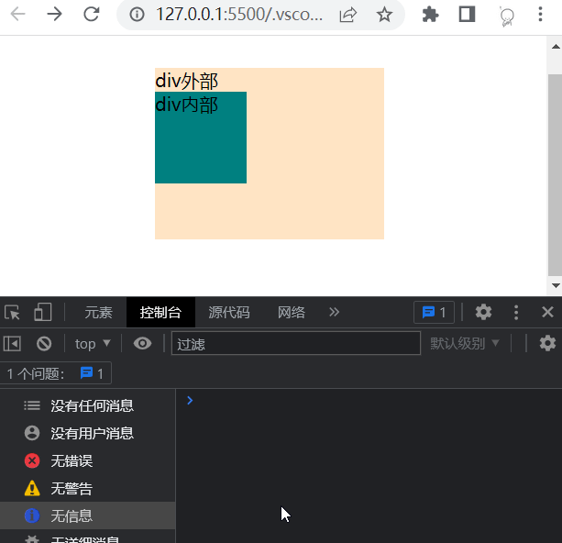Switch to the 网络 tab
This screenshot has height=543, width=562.
[x=292, y=312]
